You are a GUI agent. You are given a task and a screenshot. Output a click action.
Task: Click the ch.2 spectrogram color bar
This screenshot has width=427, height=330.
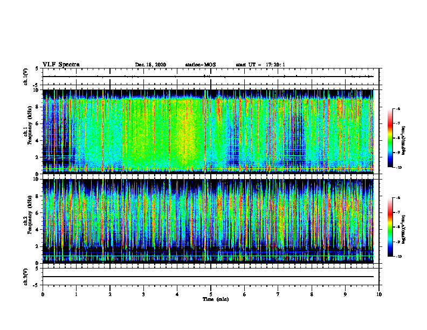390,227
